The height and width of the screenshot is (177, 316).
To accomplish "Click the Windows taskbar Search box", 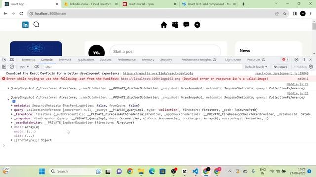I will (x=75, y=171).
